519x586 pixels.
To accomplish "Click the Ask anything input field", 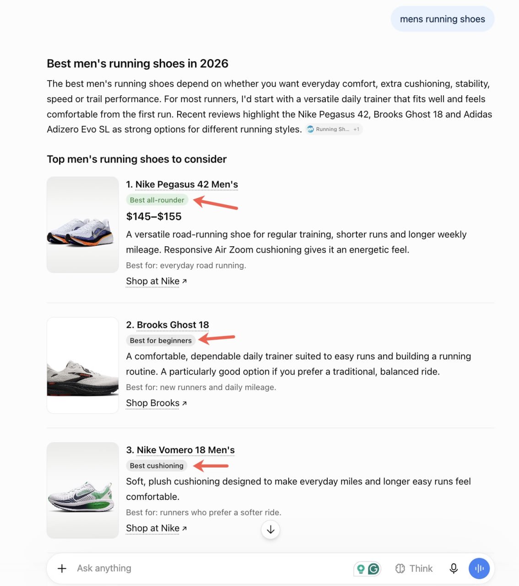I will (x=211, y=568).
